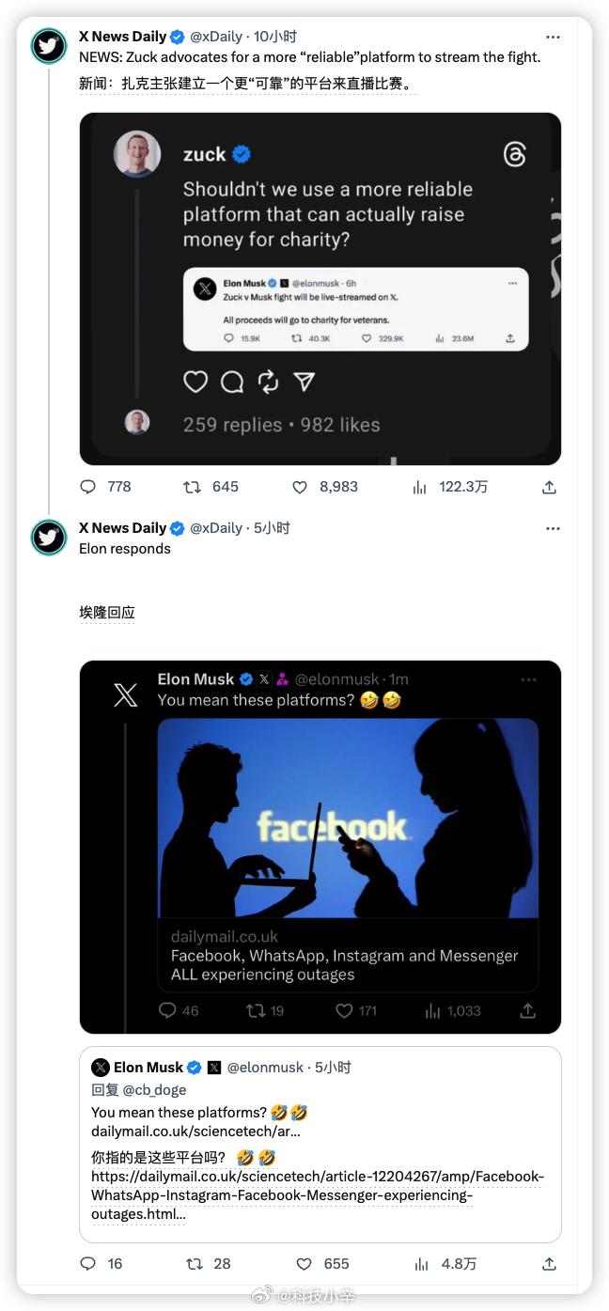This screenshot has width=609, height=1311.
Task: Retweet the second tweet showing 28
Action: pos(195,1264)
